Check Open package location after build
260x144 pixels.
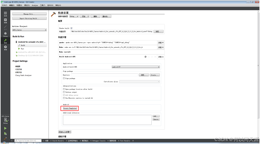coord(64,89)
